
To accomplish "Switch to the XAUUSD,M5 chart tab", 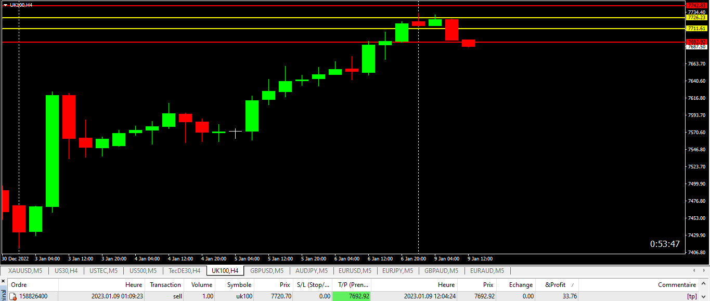I will (26, 271).
